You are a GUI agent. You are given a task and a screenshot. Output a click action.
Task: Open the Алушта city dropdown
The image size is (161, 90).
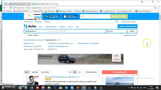[116, 31]
